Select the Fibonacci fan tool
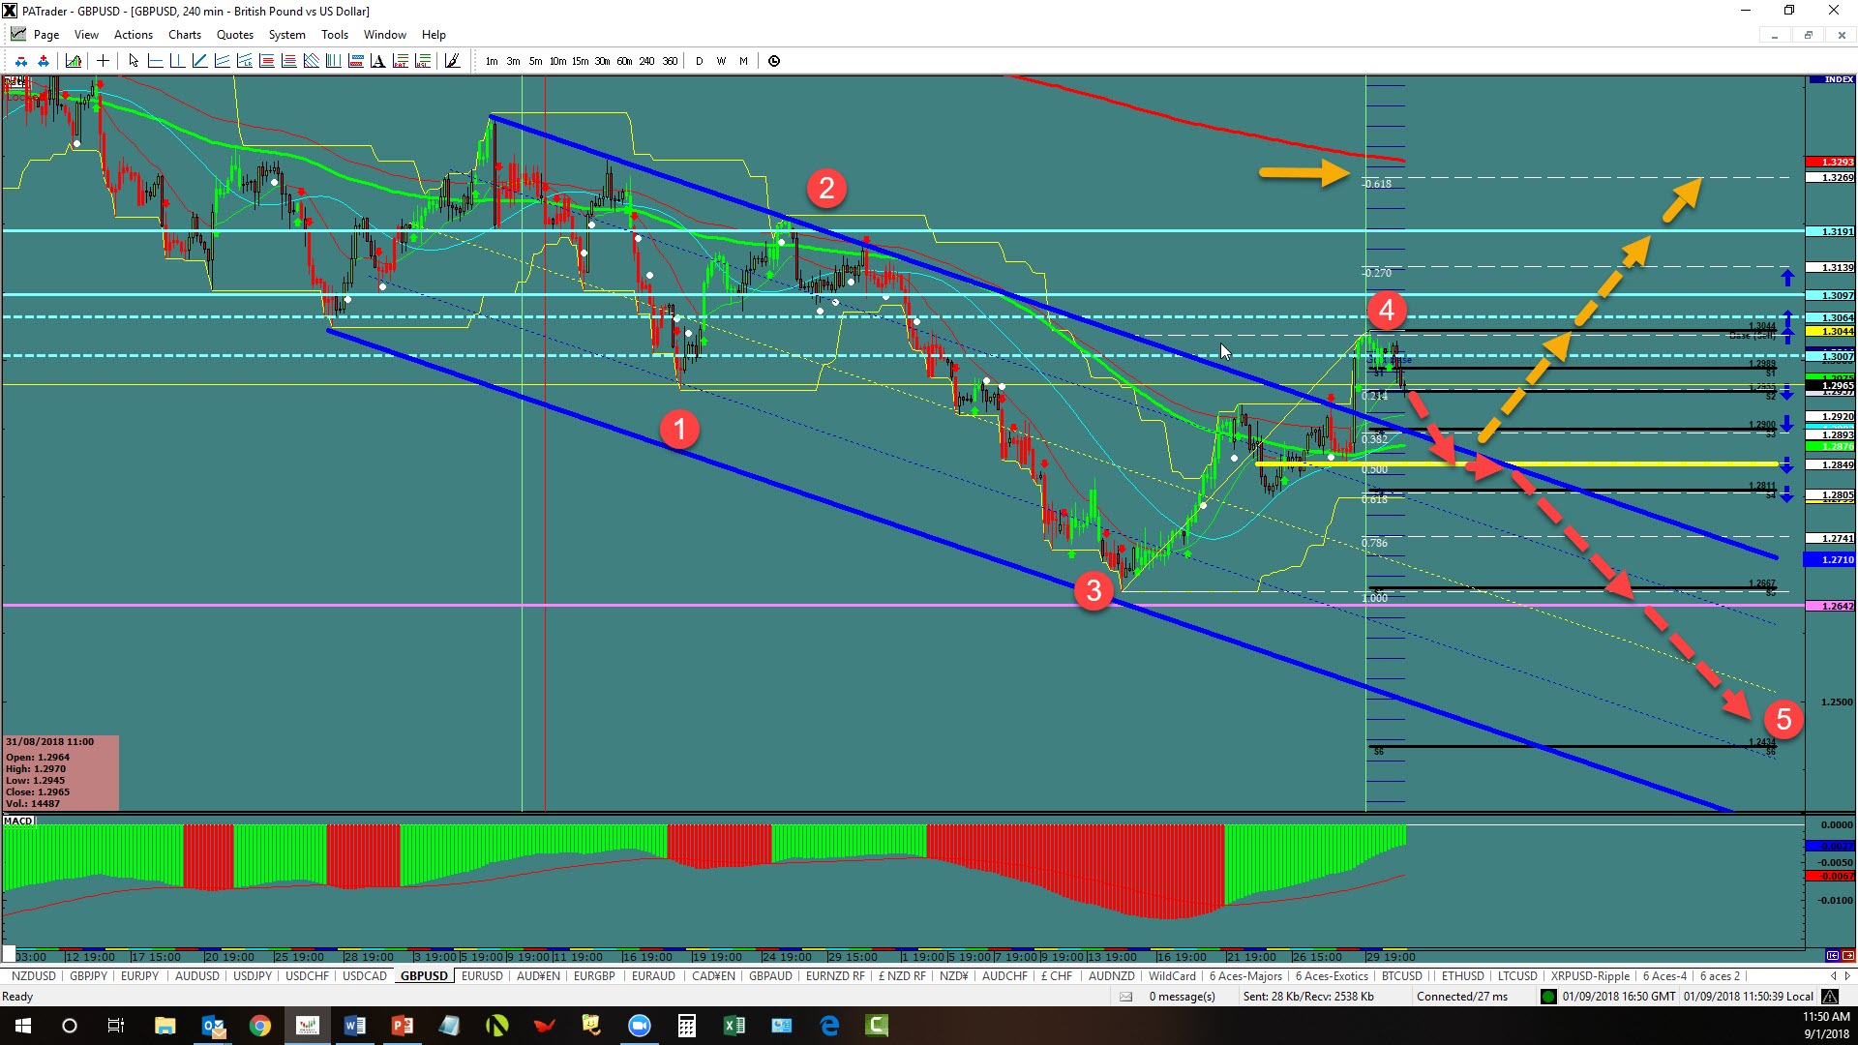The width and height of the screenshot is (1858, 1045). 311,61
